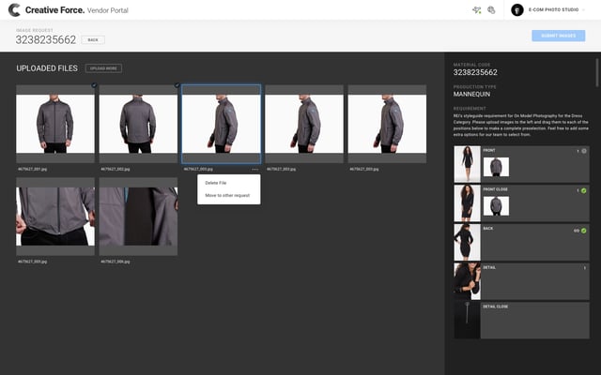Click the jacket image in Front Close slot
This screenshot has width=601, height=375.
tap(497, 205)
